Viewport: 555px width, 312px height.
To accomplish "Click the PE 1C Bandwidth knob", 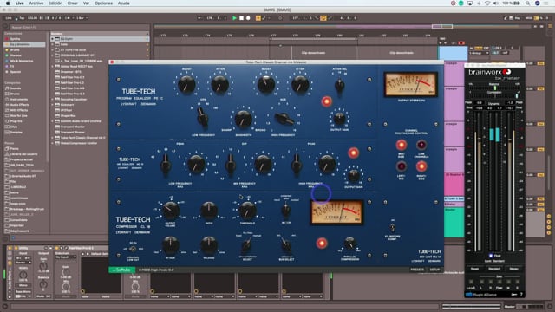I will point(243,120).
